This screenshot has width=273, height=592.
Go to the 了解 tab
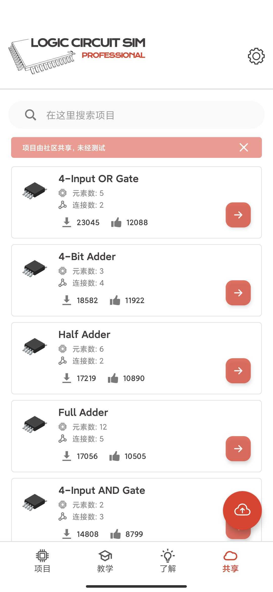(x=168, y=561)
